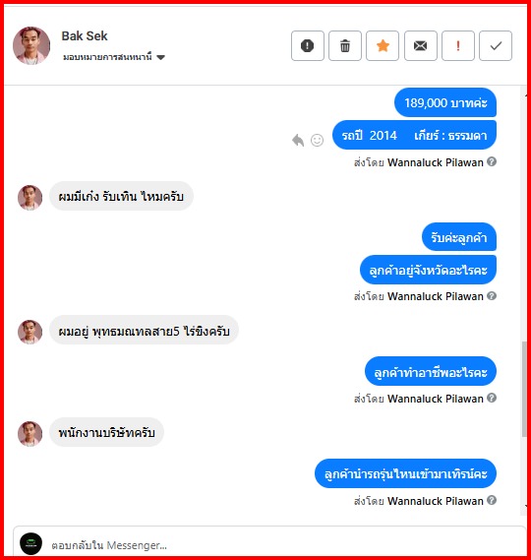Click the chat scrollbar thumb
This screenshot has width=531, height=560.
click(x=524, y=389)
